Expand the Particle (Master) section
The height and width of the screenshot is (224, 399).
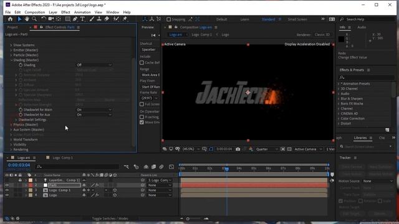[x=11, y=55]
